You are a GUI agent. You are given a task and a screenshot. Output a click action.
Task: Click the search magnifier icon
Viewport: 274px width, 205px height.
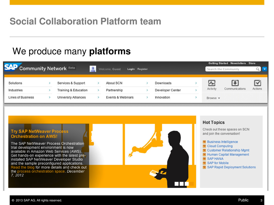click(x=258, y=69)
